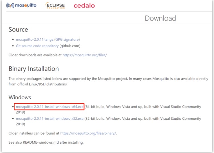This screenshot has width=214, height=153.
Task: Click the README-windows.md note text
Action: tap(46, 142)
